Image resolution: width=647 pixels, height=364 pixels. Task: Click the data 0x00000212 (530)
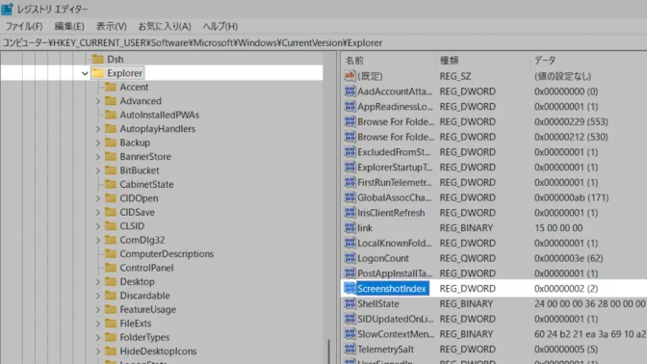pos(571,137)
